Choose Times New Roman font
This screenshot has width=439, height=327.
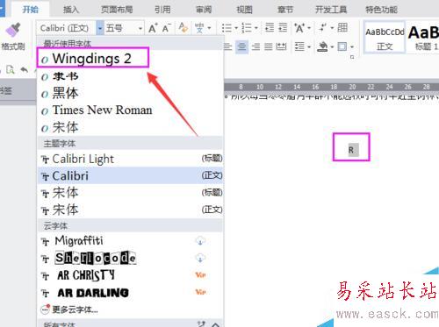[130, 110]
